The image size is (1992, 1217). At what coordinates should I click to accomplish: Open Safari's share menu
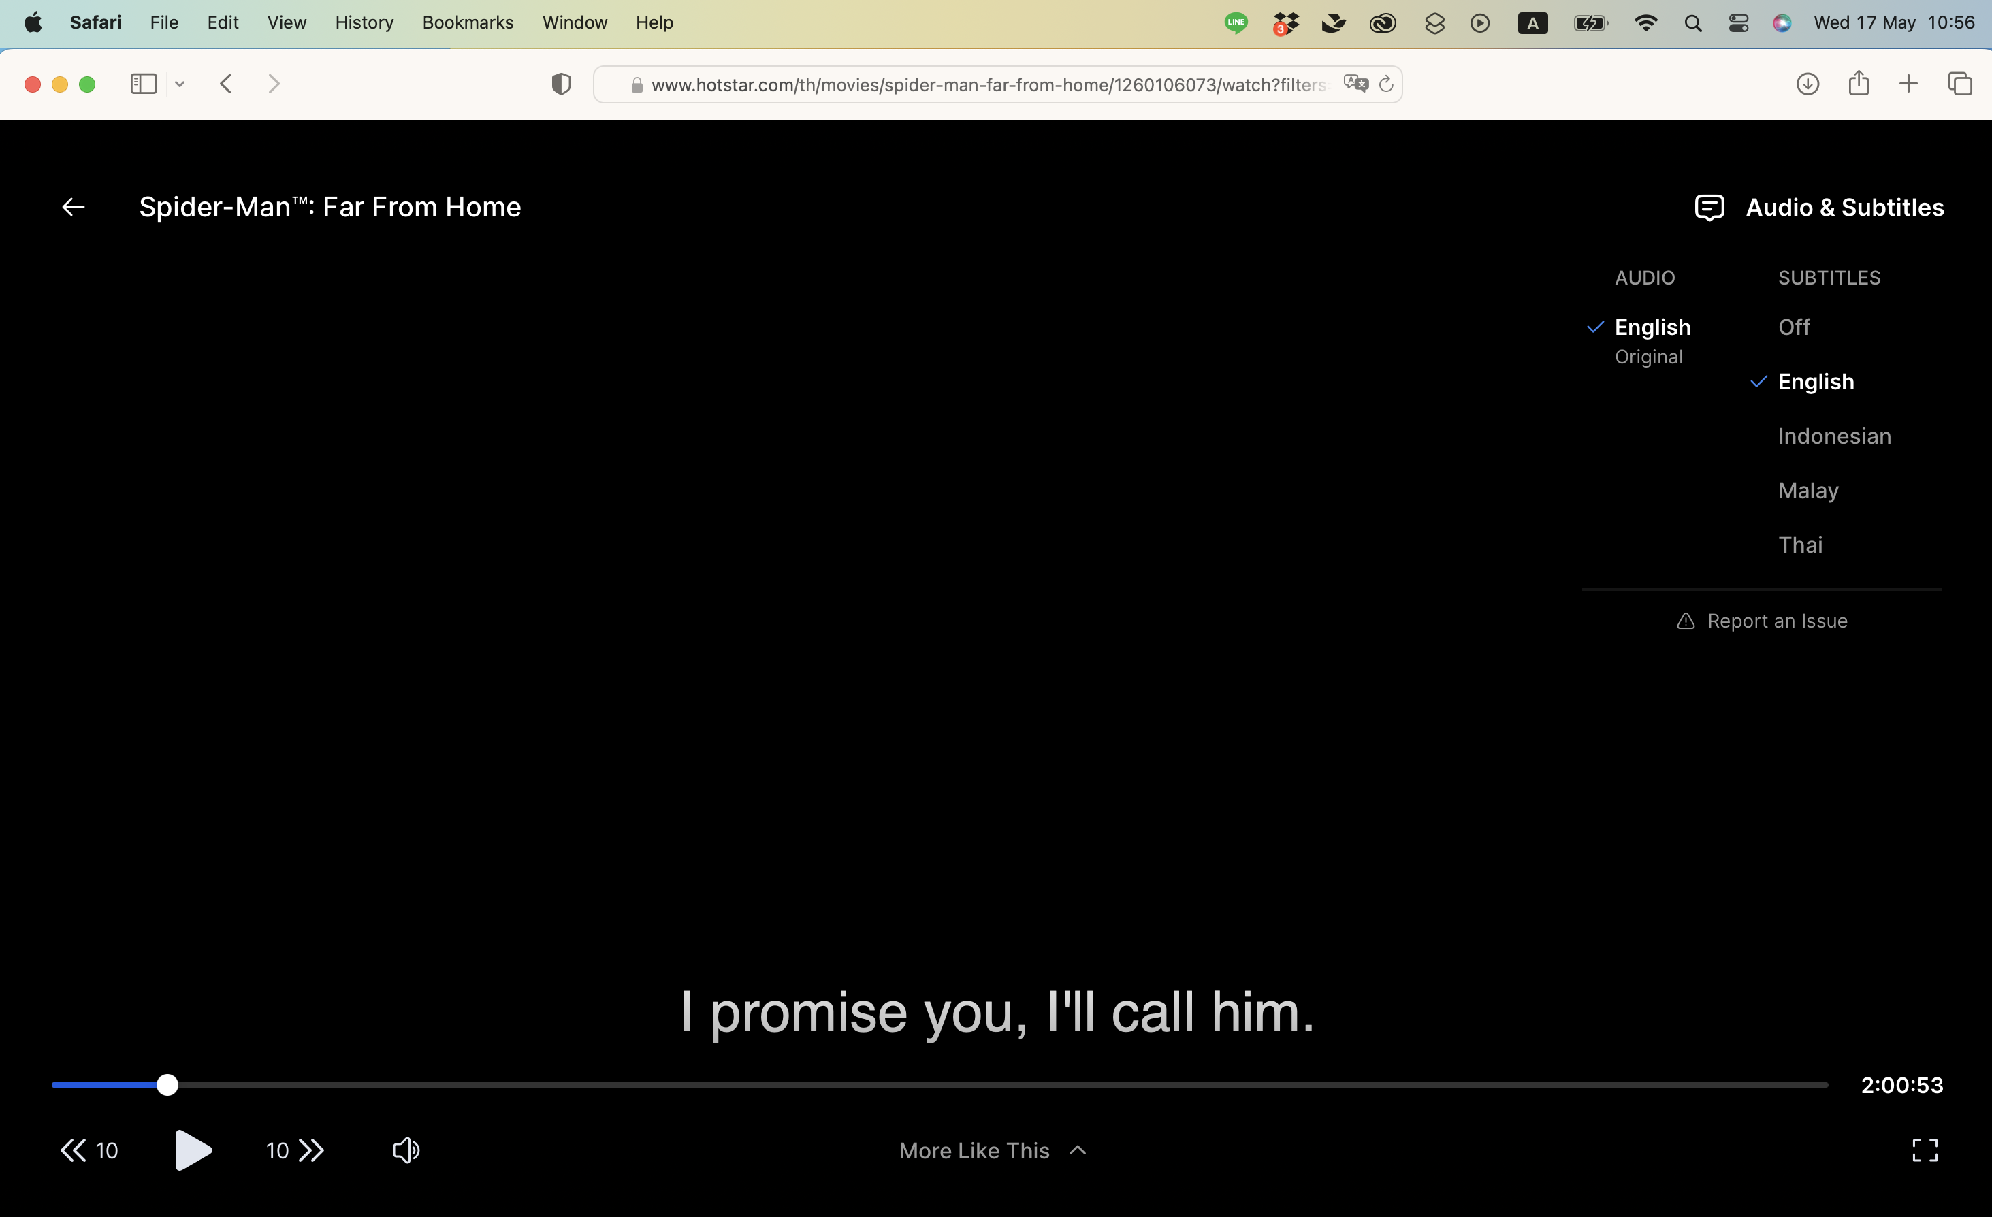(x=1858, y=83)
